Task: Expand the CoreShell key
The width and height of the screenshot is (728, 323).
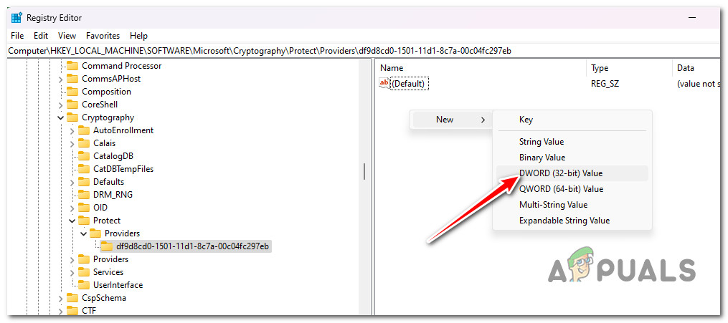Action: pyautogui.click(x=60, y=105)
